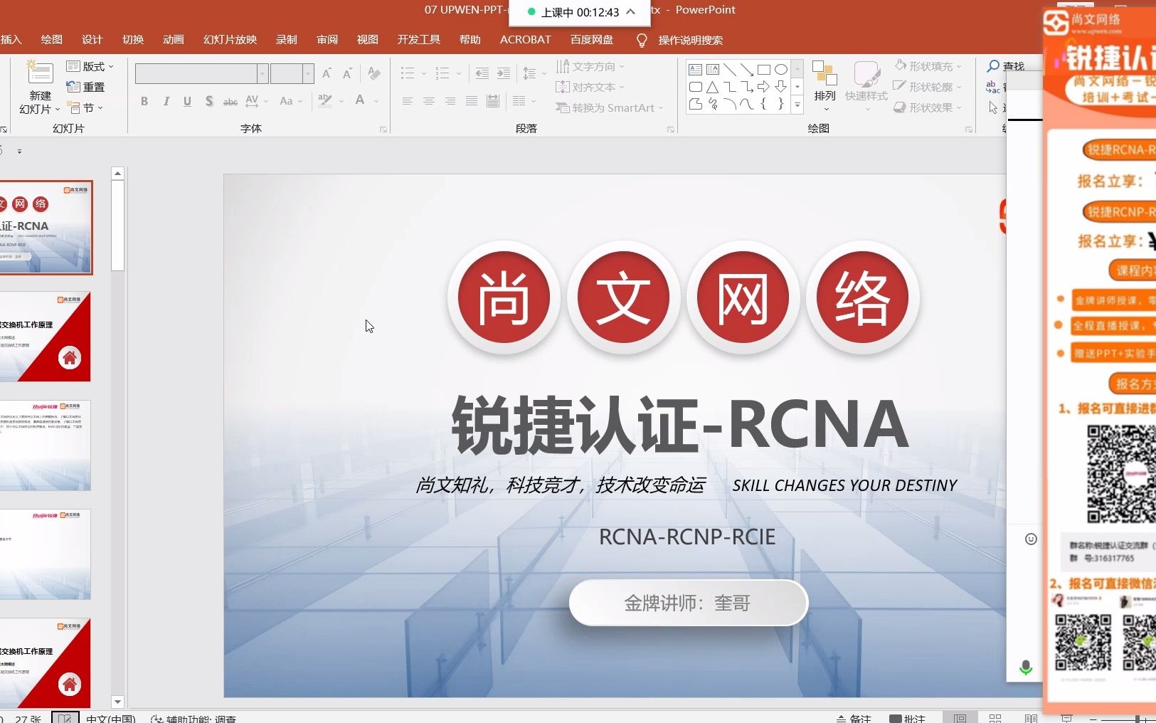Viewport: 1156px width, 723px height.
Task: Click Distributed alignment icon
Action: point(493,101)
